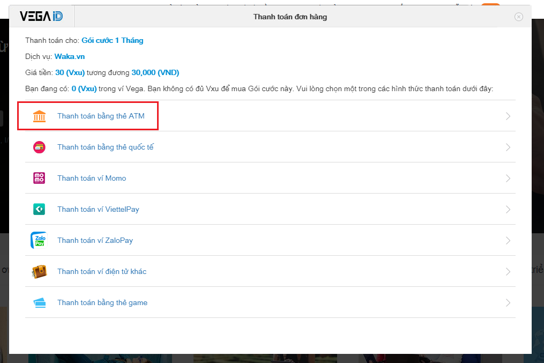Choose Thanh toán ví ViettelPay option
The width and height of the screenshot is (544, 363).
coord(98,210)
